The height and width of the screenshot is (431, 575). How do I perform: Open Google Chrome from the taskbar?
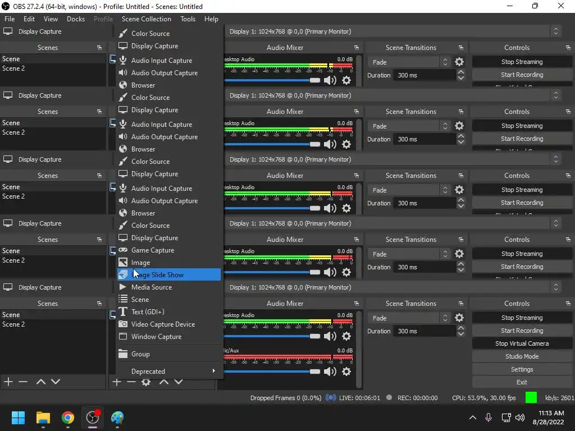tap(68, 418)
